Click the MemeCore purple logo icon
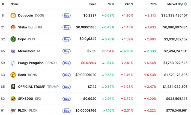 (x=13, y=51)
